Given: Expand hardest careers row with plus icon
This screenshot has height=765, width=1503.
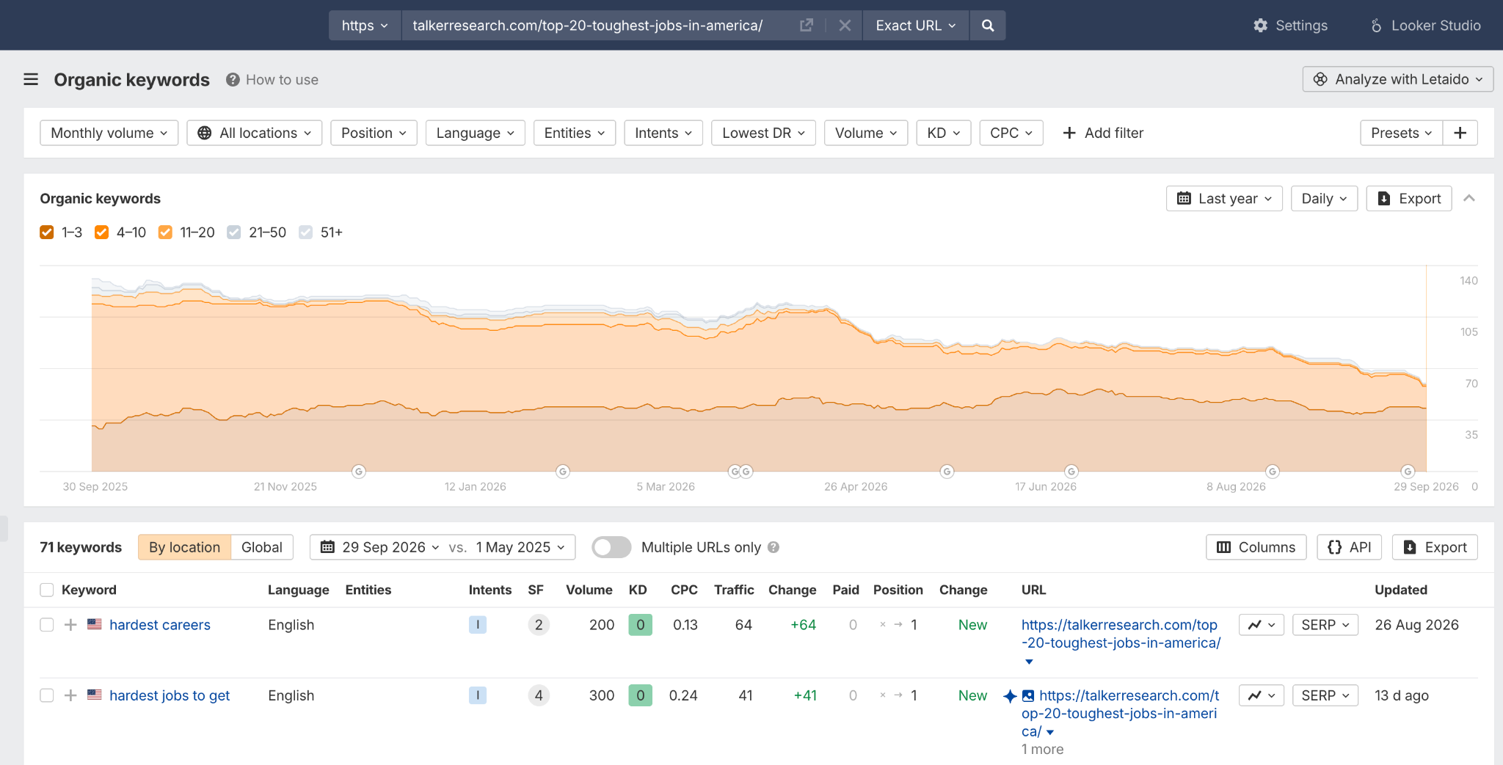Looking at the screenshot, I should [x=70, y=625].
